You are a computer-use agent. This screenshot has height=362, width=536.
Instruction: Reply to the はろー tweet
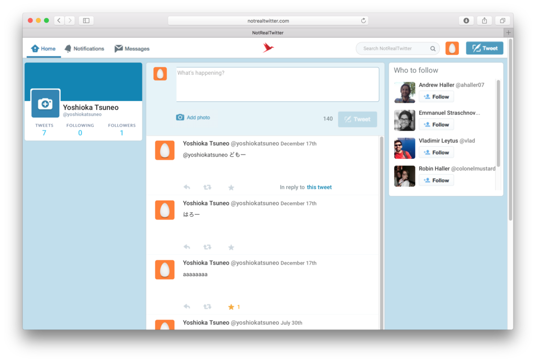(187, 247)
